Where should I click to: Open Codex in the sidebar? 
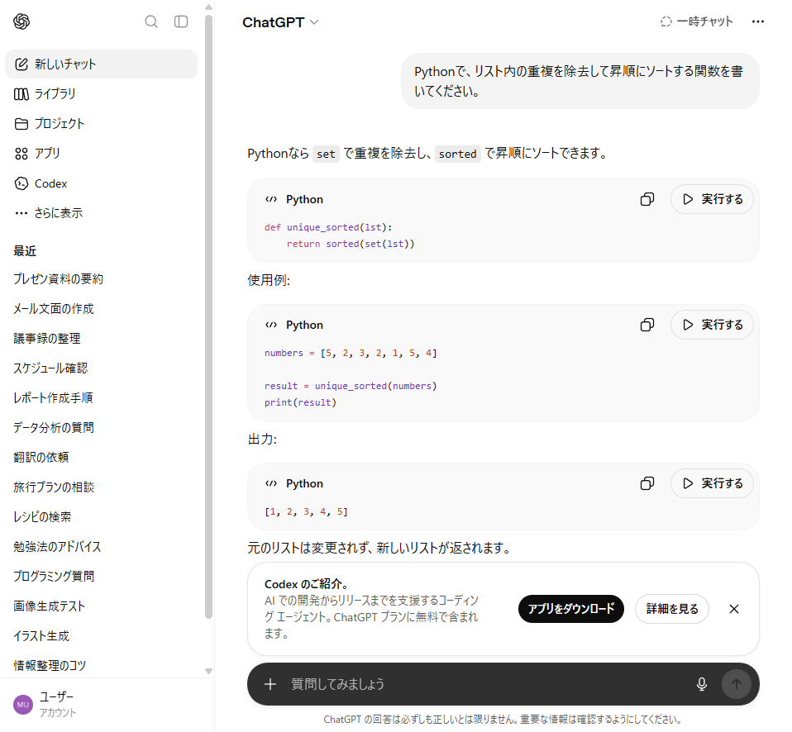coord(101,183)
